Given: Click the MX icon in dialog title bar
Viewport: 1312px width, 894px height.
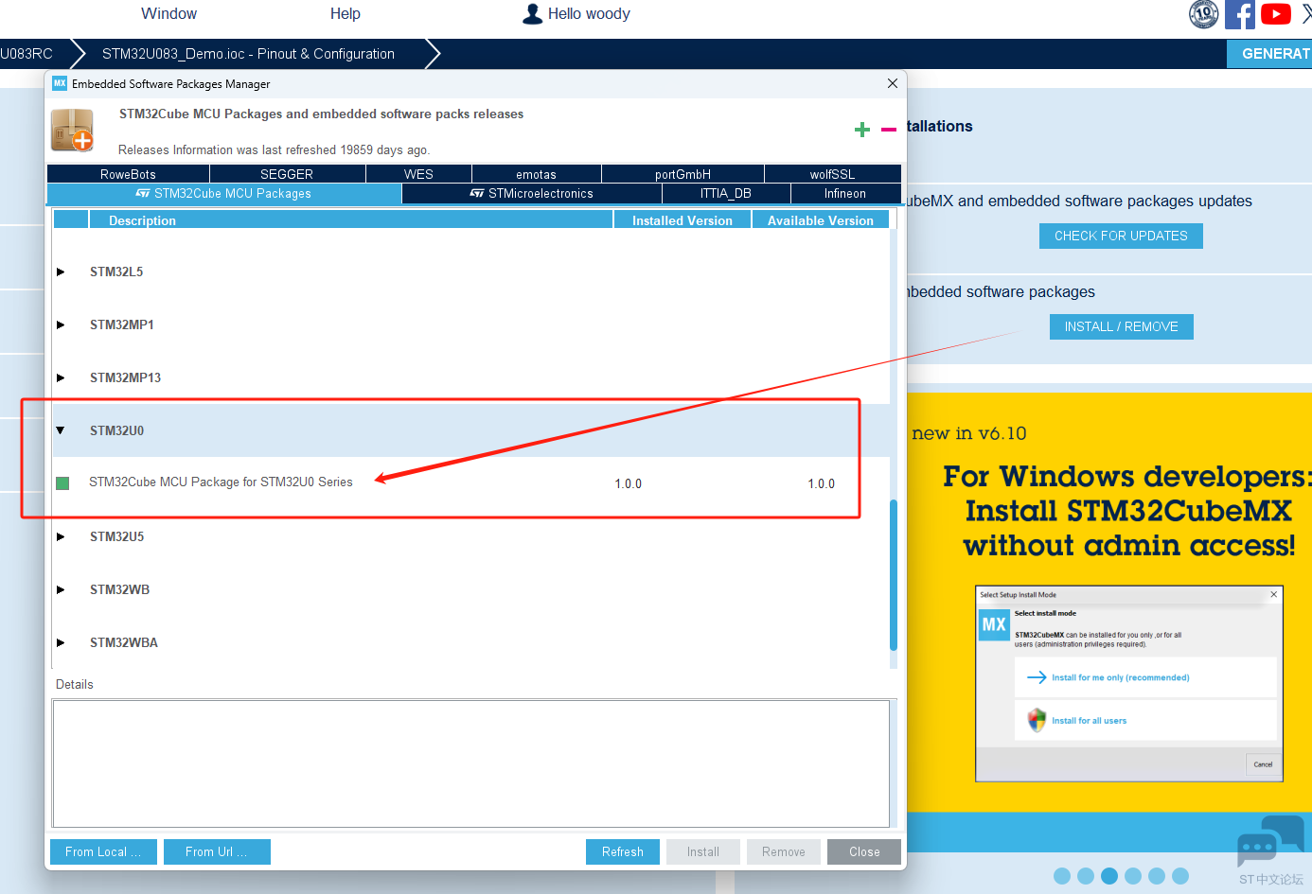Looking at the screenshot, I should (60, 83).
